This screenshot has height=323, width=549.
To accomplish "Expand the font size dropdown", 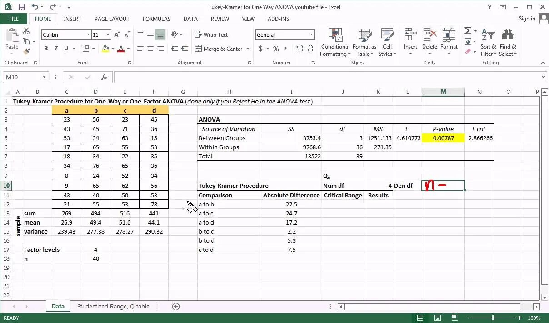I will coord(108,35).
